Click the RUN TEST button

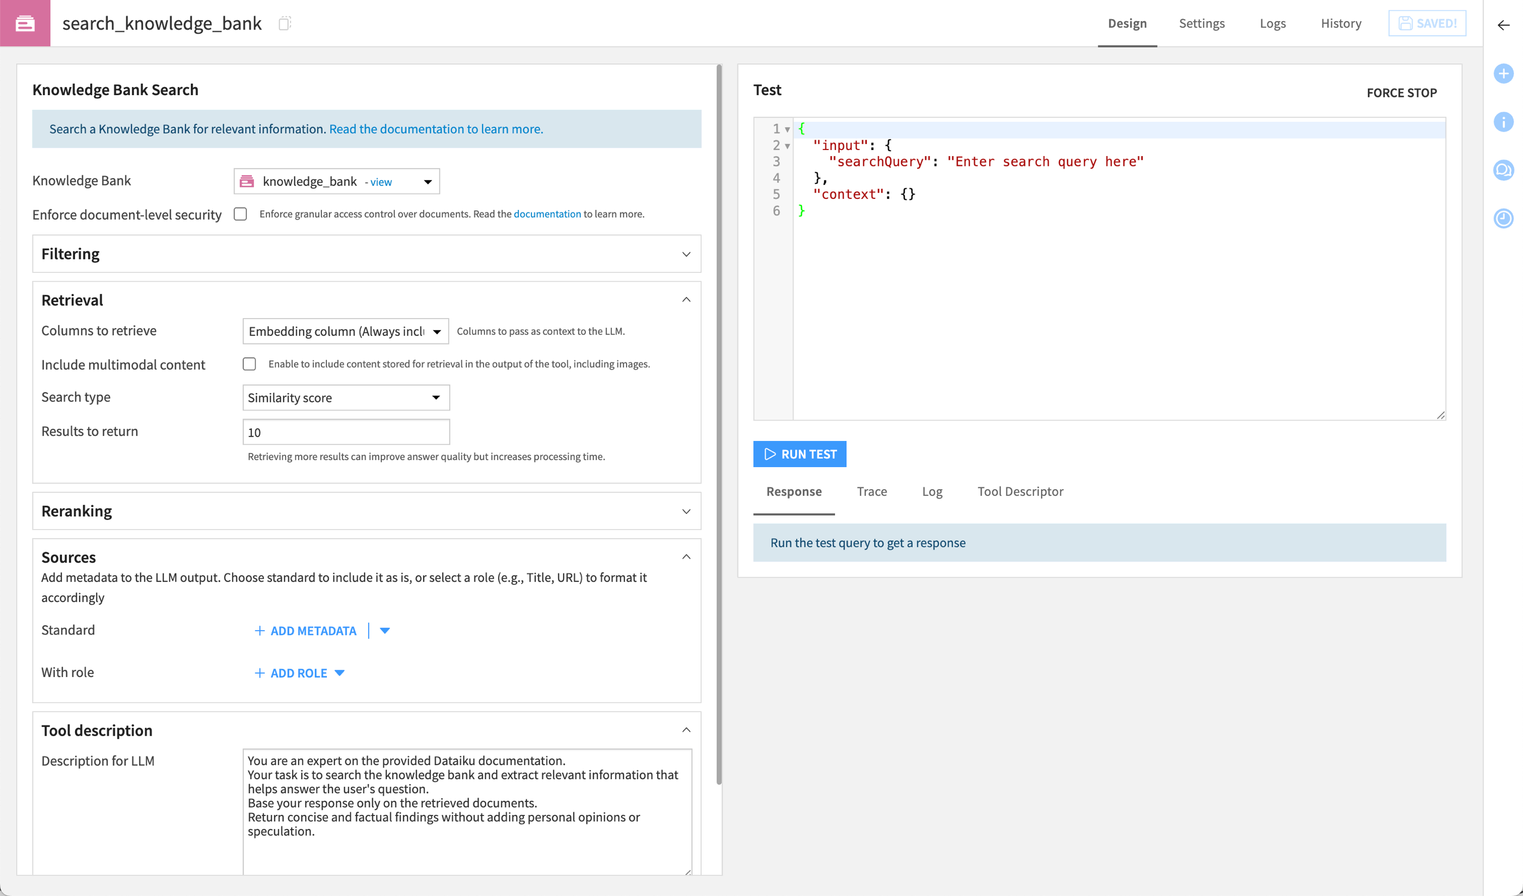tap(800, 454)
